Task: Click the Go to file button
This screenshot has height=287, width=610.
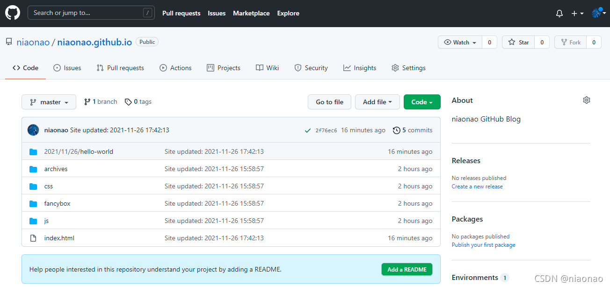Action: tap(329, 102)
